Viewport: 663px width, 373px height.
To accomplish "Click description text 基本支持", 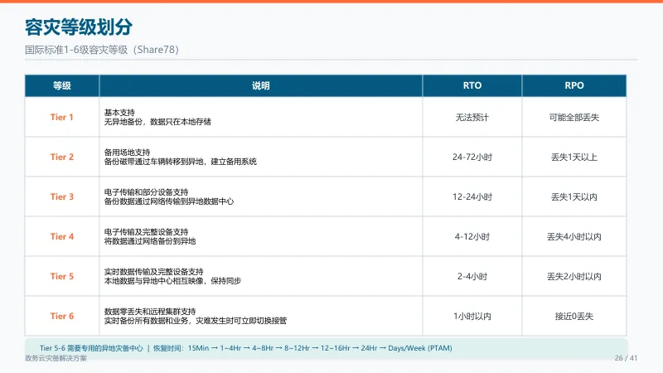I will [x=119, y=113].
